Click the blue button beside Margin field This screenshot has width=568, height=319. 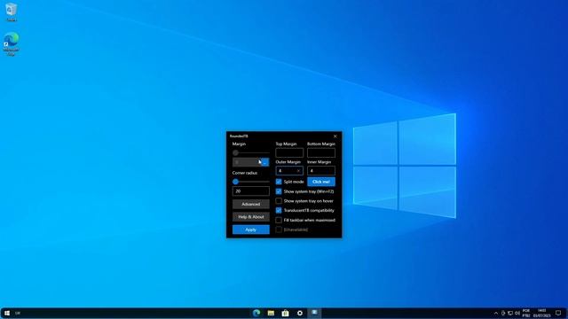(264, 162)
